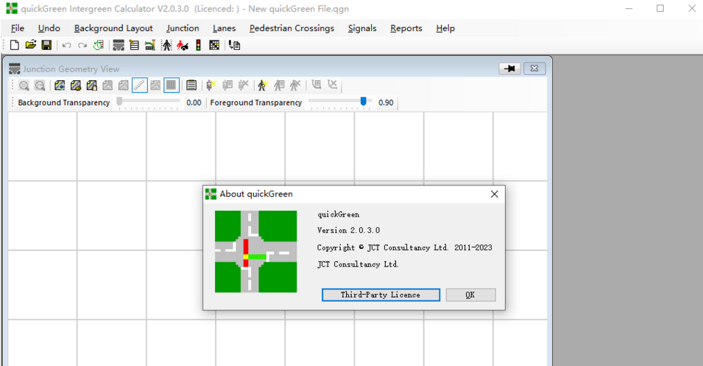Click the traffic-light-to-document export icon
The width and height of the screenshot is (703, 366).
tap(235, 46)
